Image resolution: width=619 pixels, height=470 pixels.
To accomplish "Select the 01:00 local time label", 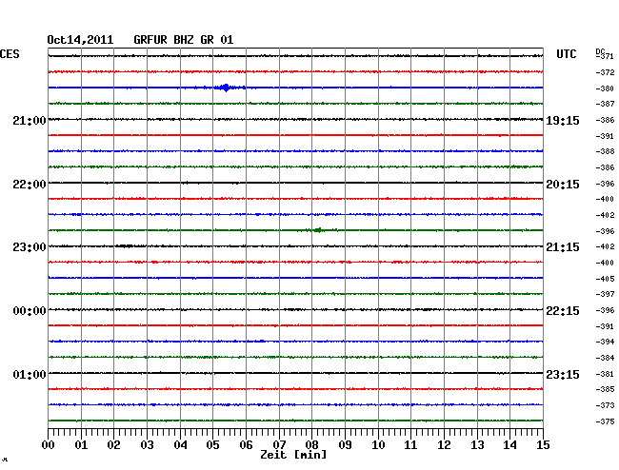I will (30, 374).
